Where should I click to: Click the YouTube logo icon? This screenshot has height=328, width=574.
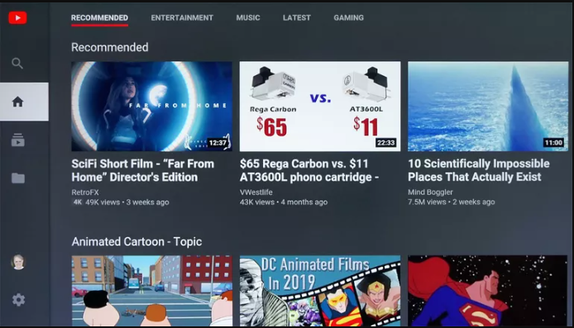(17, 17)
